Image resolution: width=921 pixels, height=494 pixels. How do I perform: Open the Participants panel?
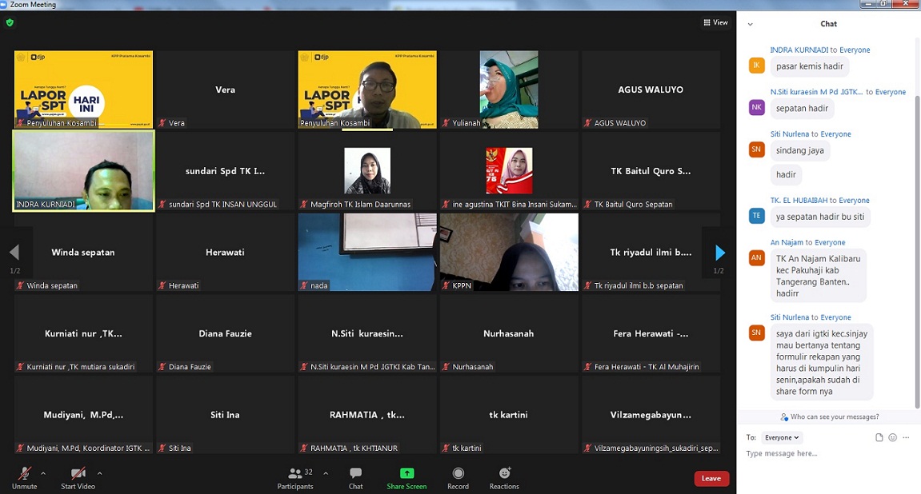click(295, 473)
